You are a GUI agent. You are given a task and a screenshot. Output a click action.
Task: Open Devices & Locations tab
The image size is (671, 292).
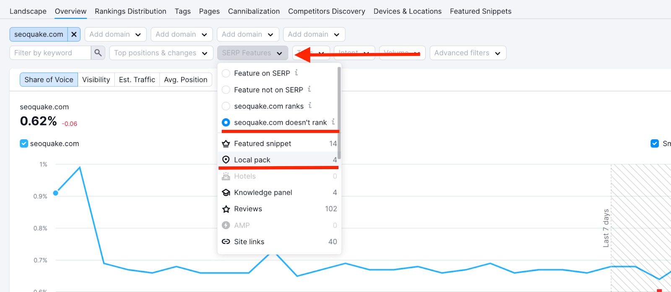408,11
